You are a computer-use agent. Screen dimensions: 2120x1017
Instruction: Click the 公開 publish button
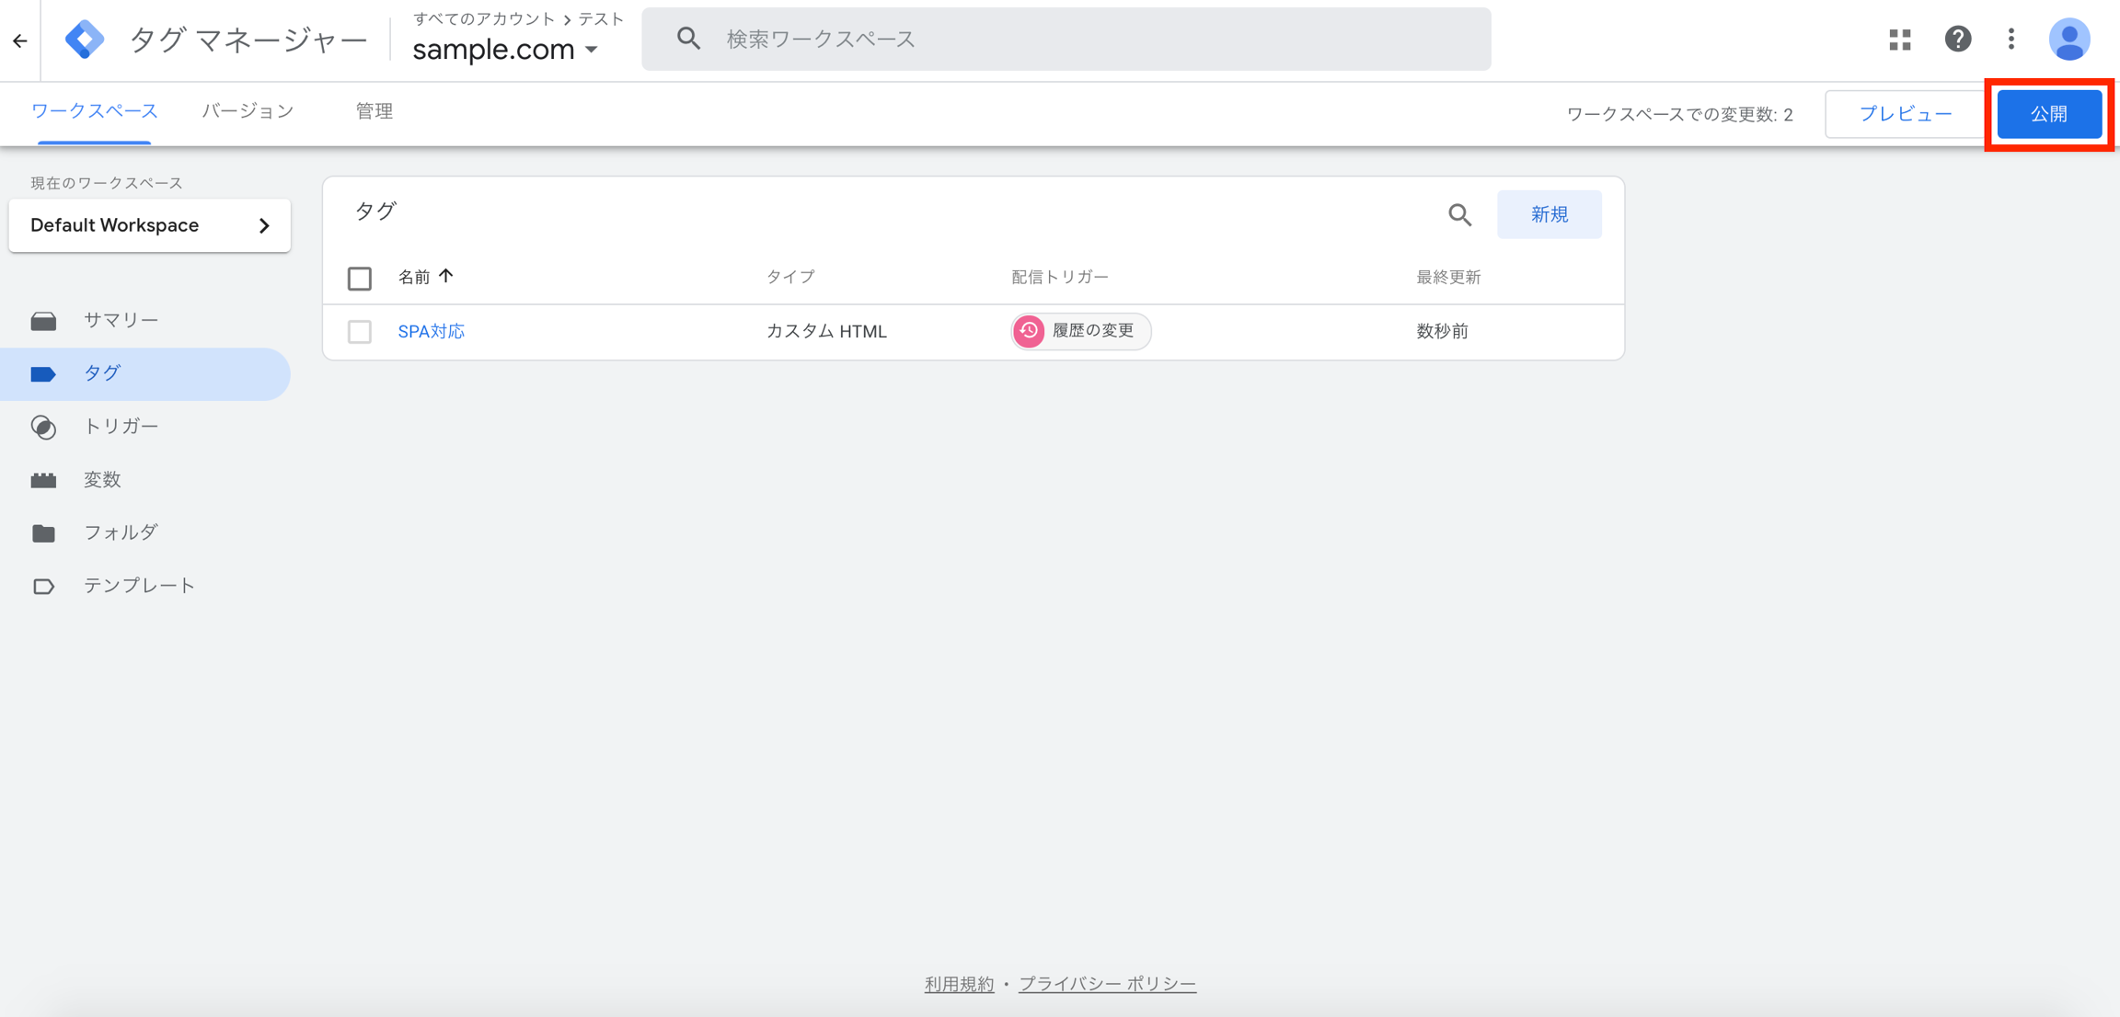click(x=2049, y=114)
